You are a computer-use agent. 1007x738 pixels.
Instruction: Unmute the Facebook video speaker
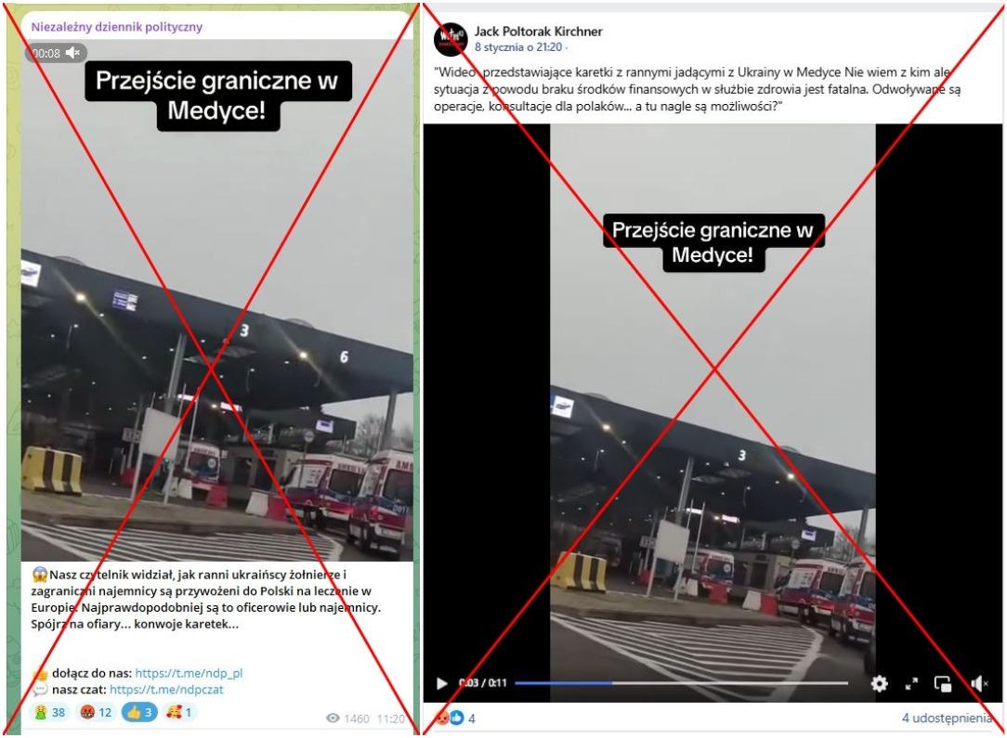tap(979, 684)
